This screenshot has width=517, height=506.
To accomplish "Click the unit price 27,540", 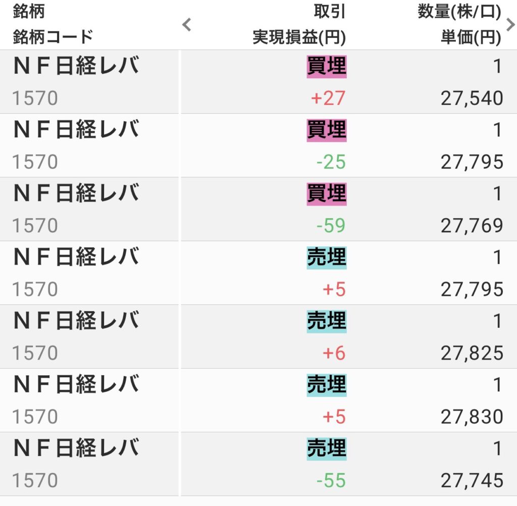I will [472, 98].
